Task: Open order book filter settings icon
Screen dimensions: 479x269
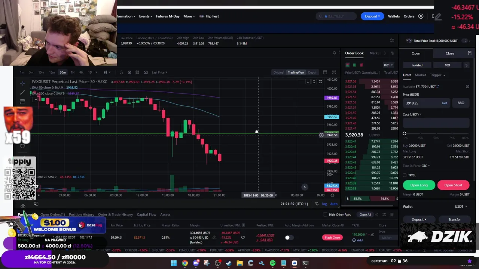Action: click(392, 53)
